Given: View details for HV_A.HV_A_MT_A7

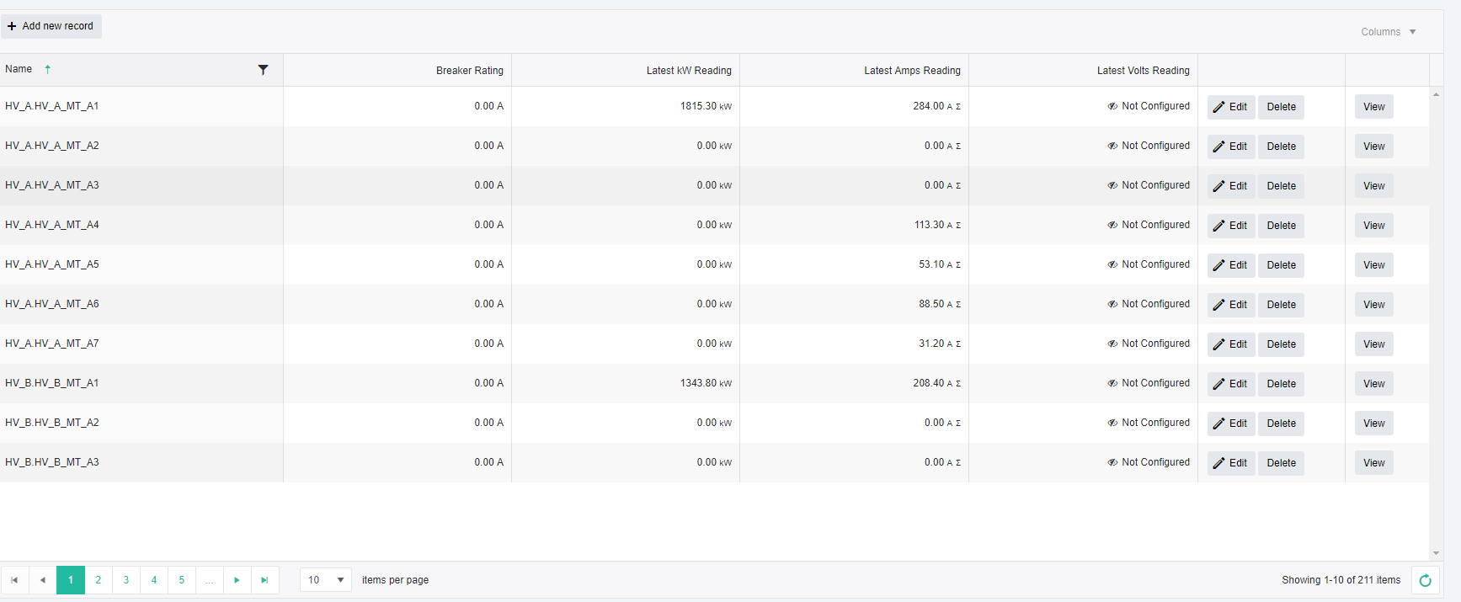Looking at the screenshot, I should click(1373, 344).
